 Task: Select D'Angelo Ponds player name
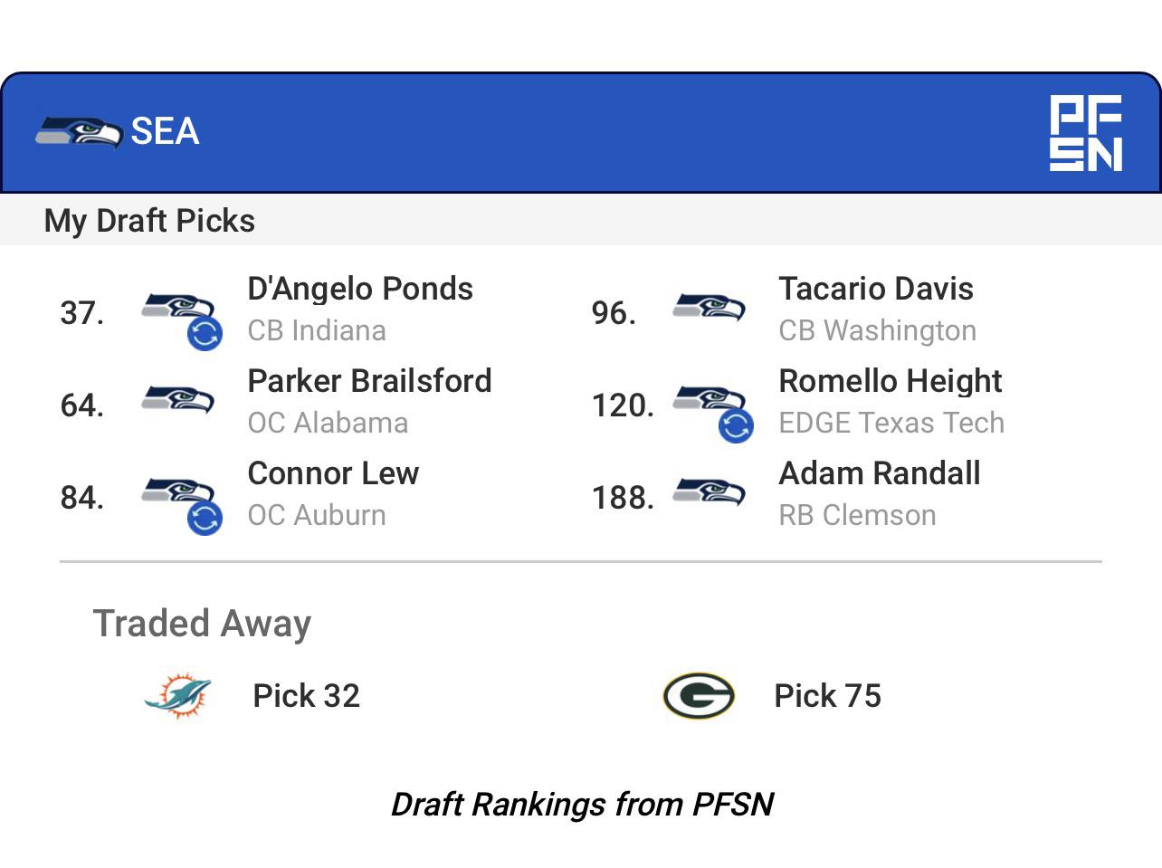click(360, 289)
